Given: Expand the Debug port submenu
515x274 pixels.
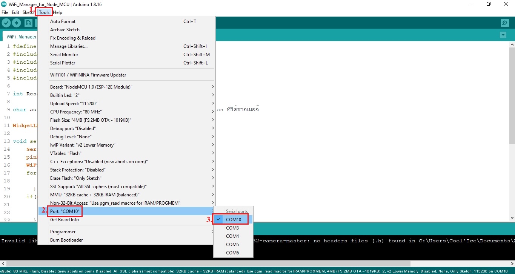Looking at the screenshot, I should tap(126, 129).
